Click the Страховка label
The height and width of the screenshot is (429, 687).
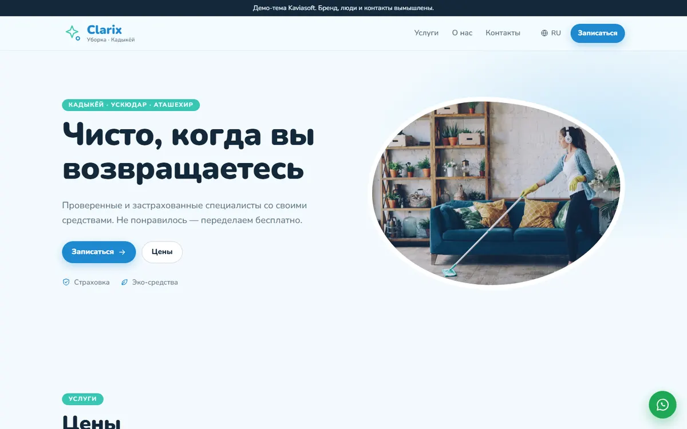92,282
